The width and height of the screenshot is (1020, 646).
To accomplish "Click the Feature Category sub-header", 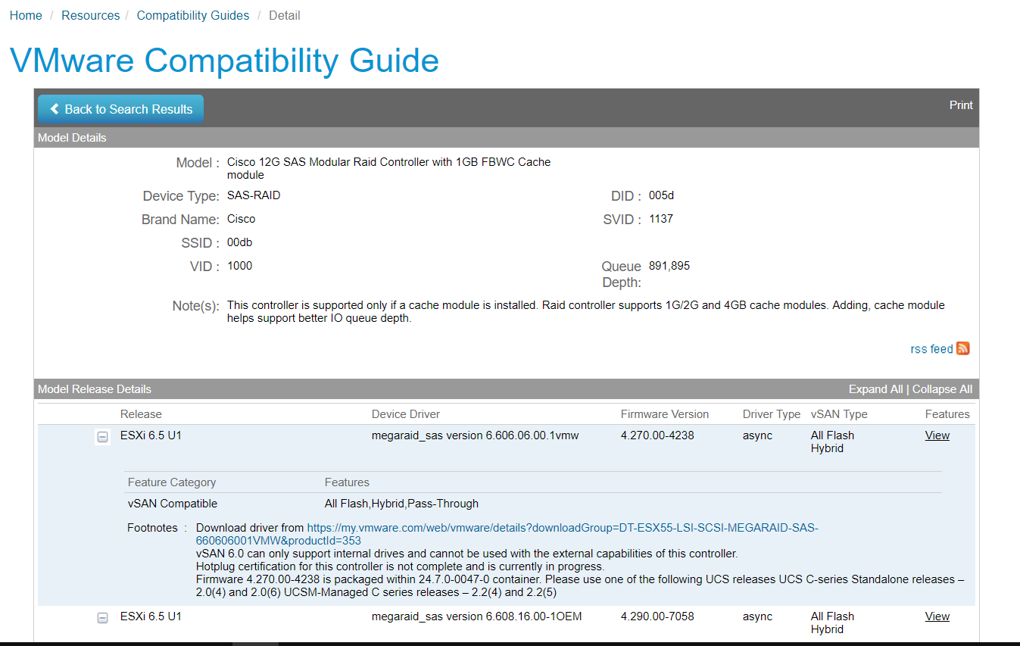I will coord(172,482).
